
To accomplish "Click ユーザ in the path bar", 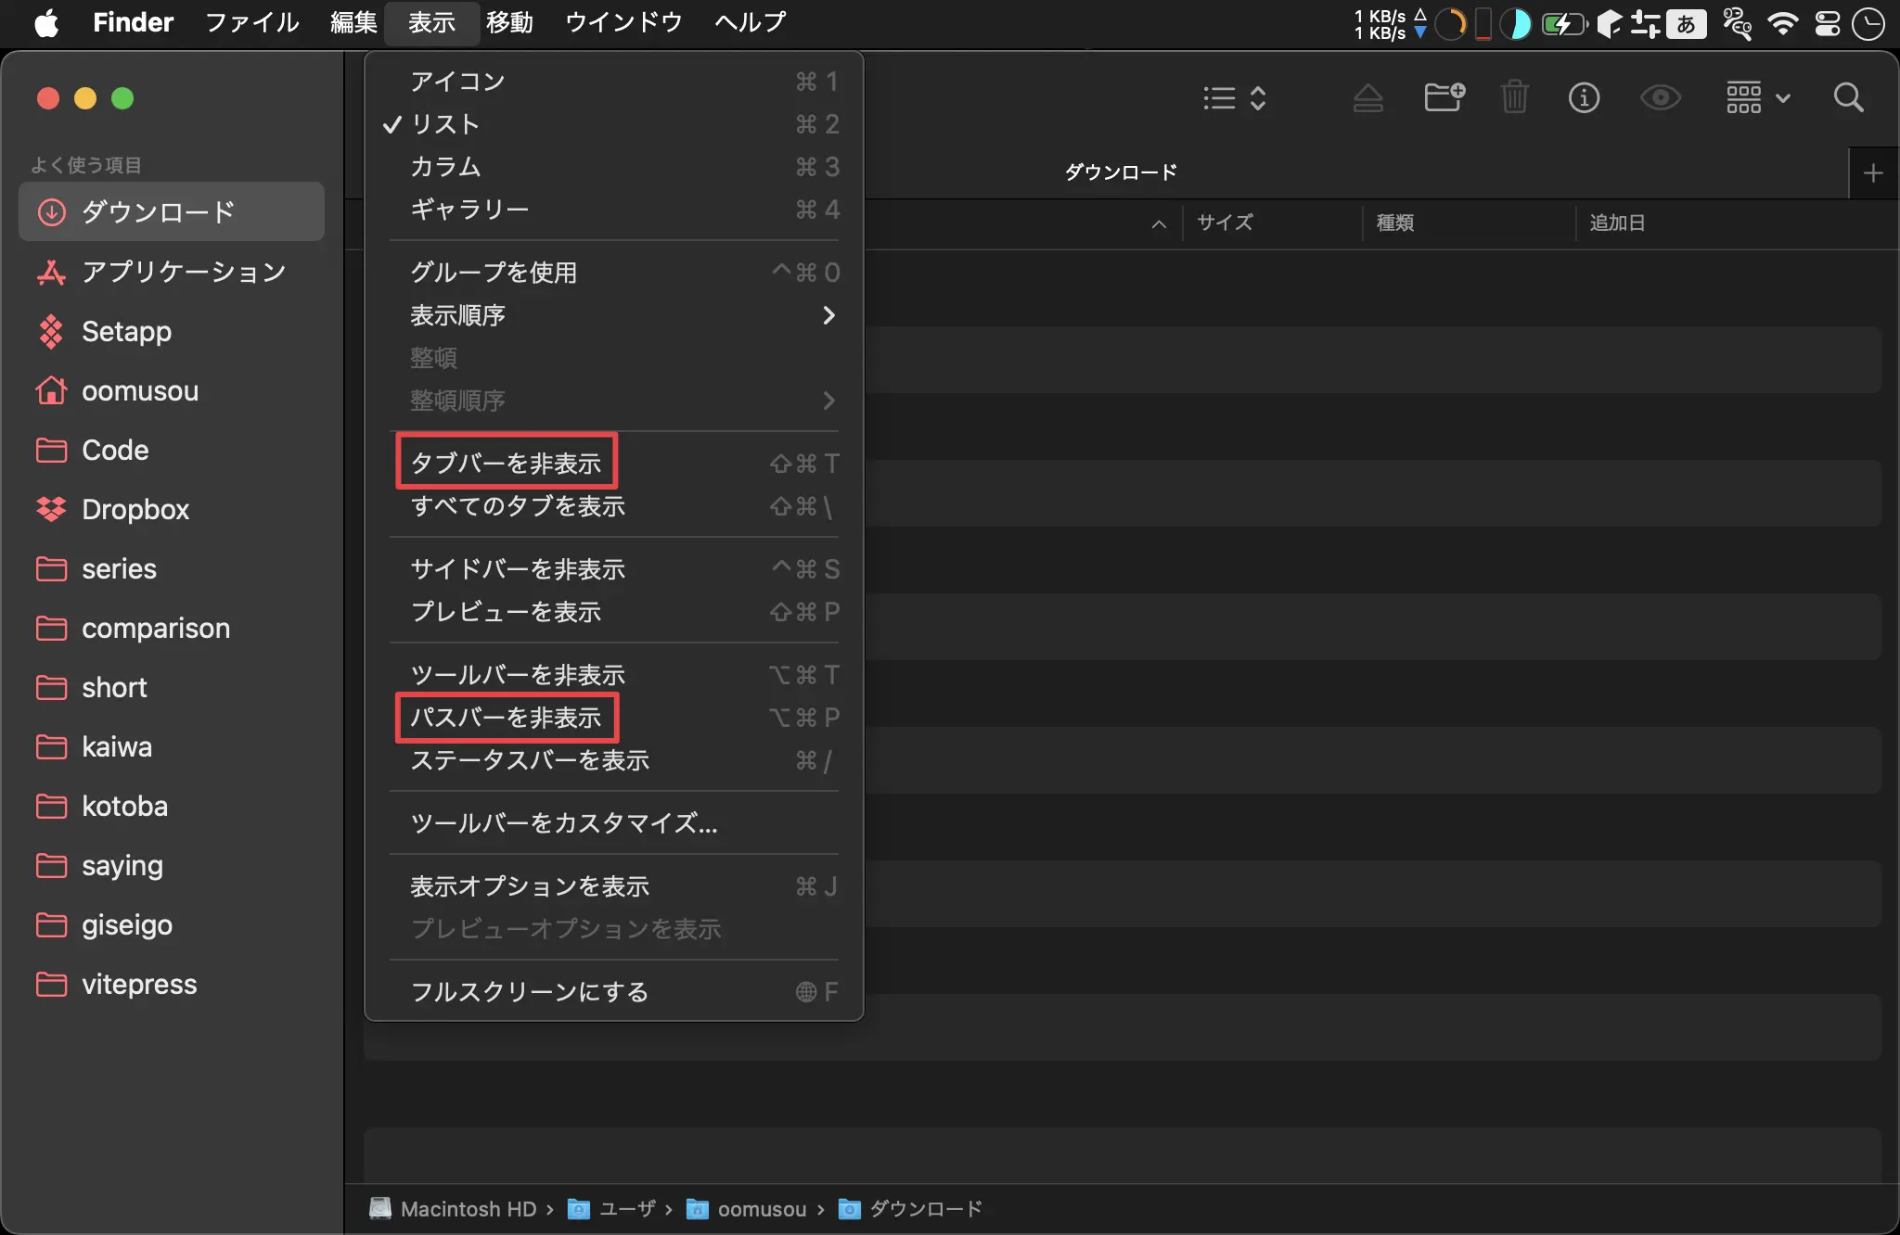I will pos(612,1209).
